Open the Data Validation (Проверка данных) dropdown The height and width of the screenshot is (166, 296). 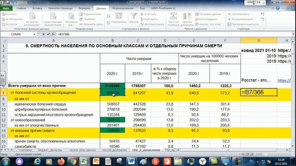[x=210, y=14]
